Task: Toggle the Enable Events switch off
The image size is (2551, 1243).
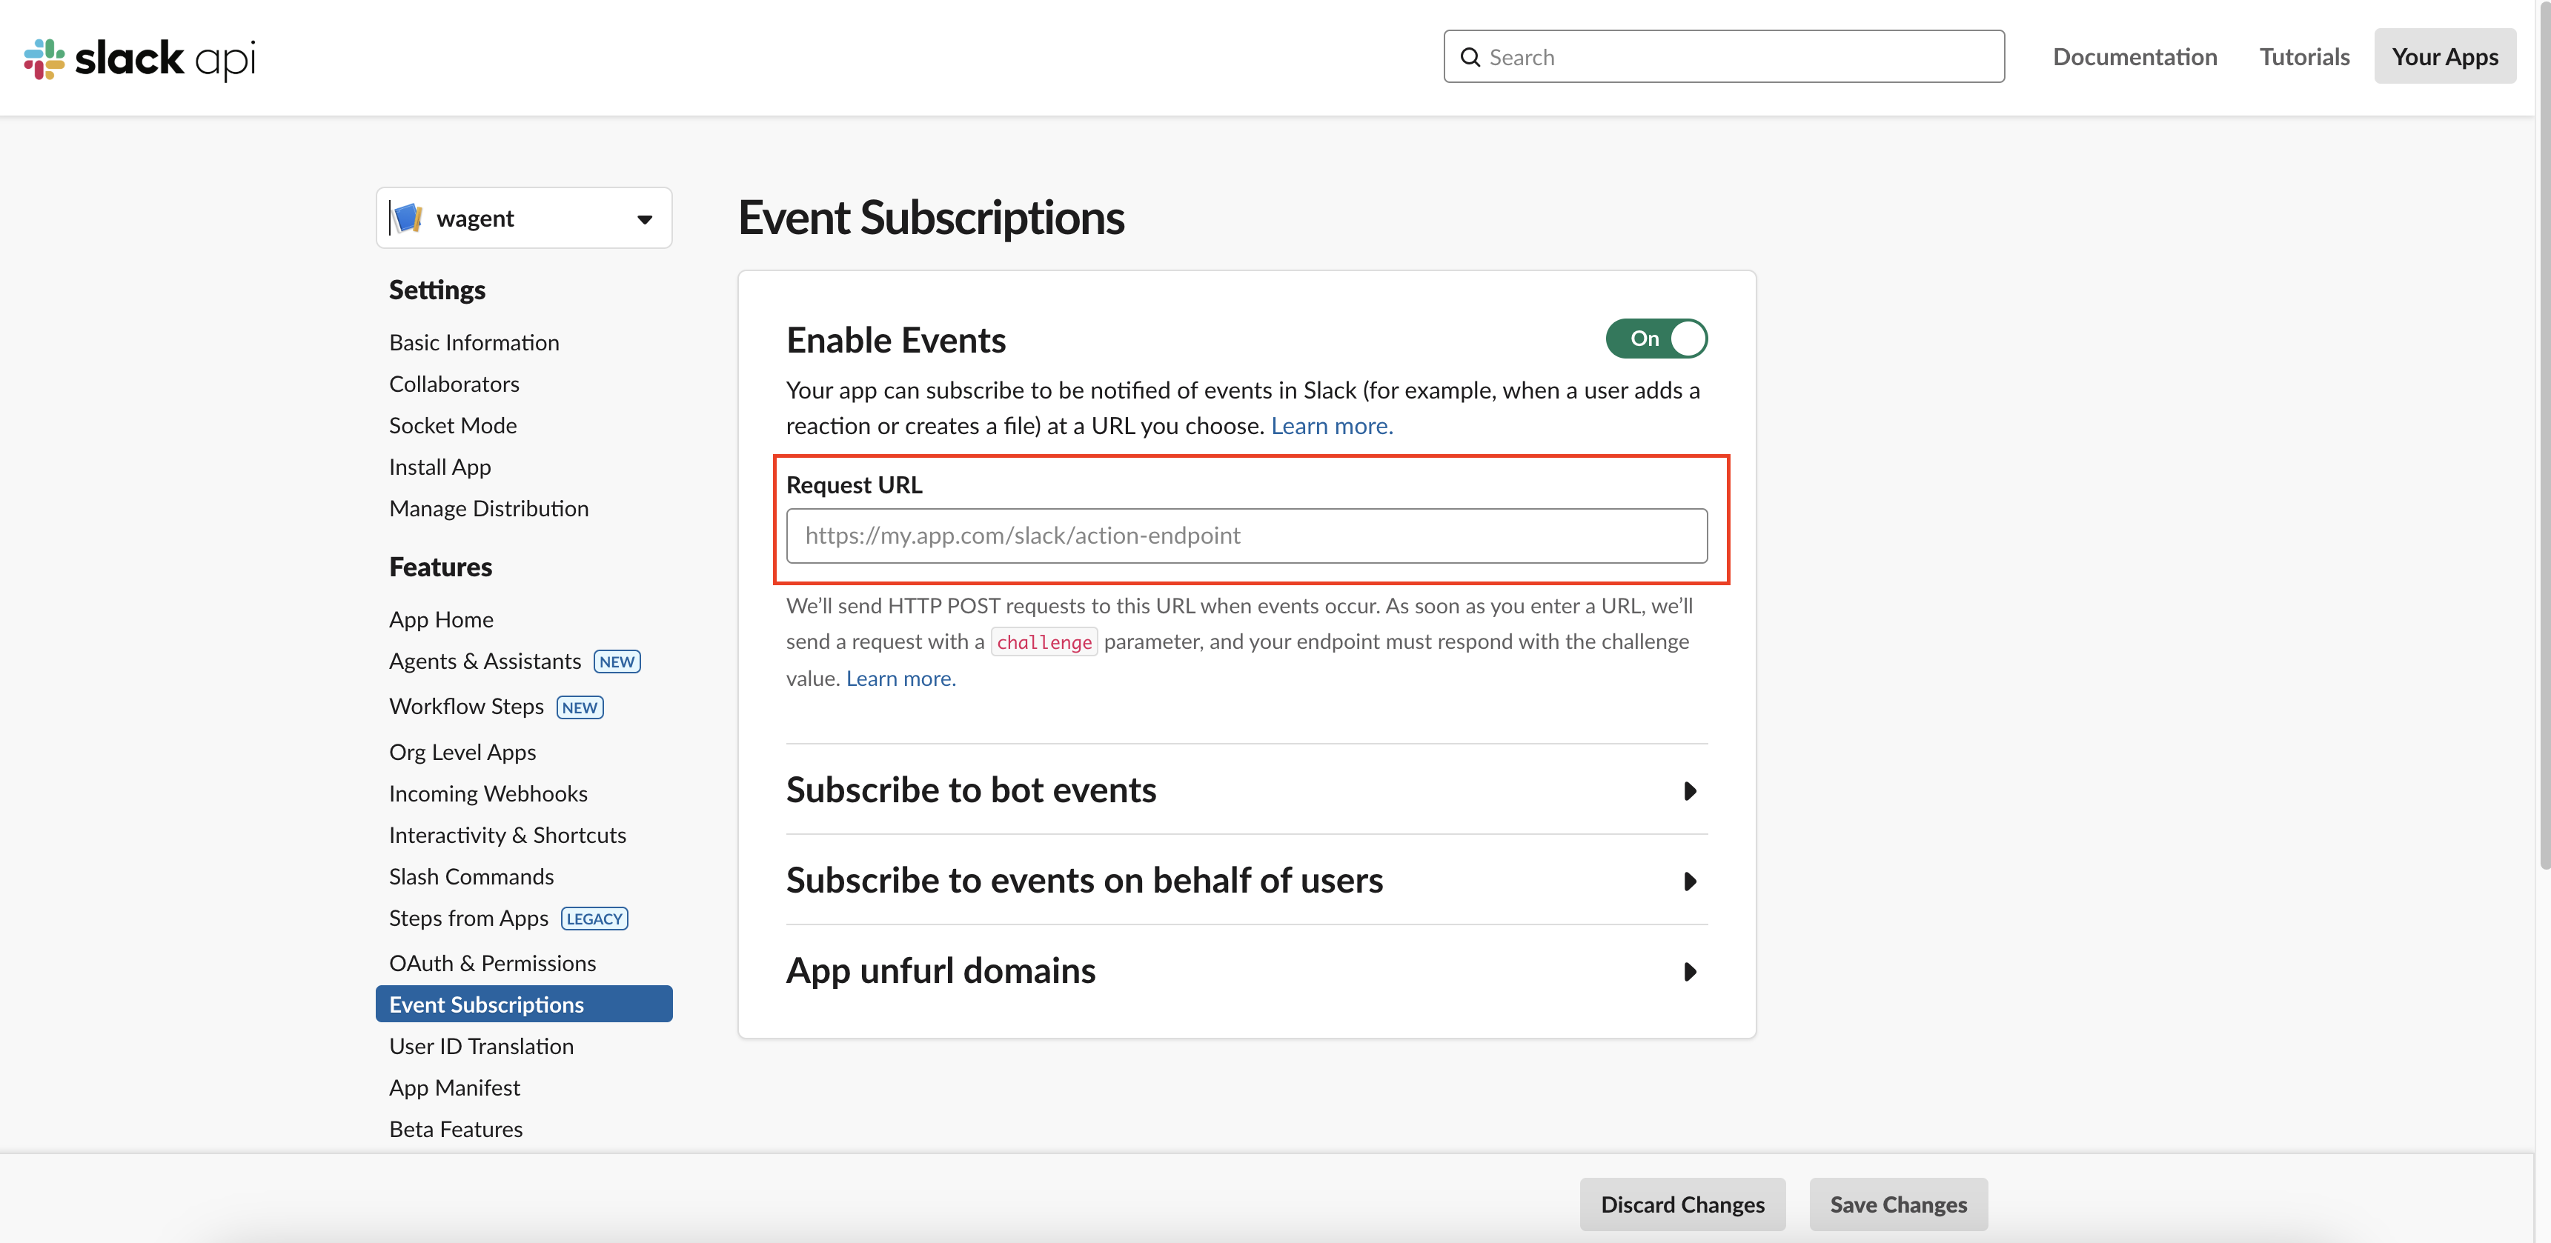Action: coord(1656,339)
